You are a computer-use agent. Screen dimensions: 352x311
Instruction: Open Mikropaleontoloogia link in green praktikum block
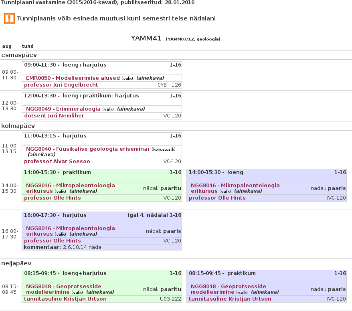point(70,186)
